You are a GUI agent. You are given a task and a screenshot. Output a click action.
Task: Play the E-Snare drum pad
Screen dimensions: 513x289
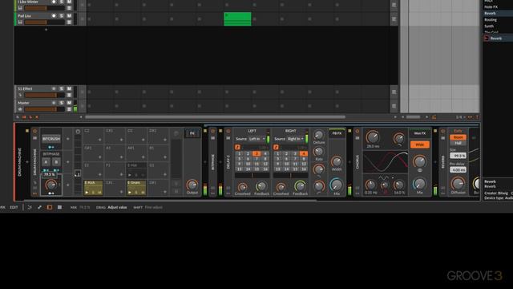tap(130, 193)
